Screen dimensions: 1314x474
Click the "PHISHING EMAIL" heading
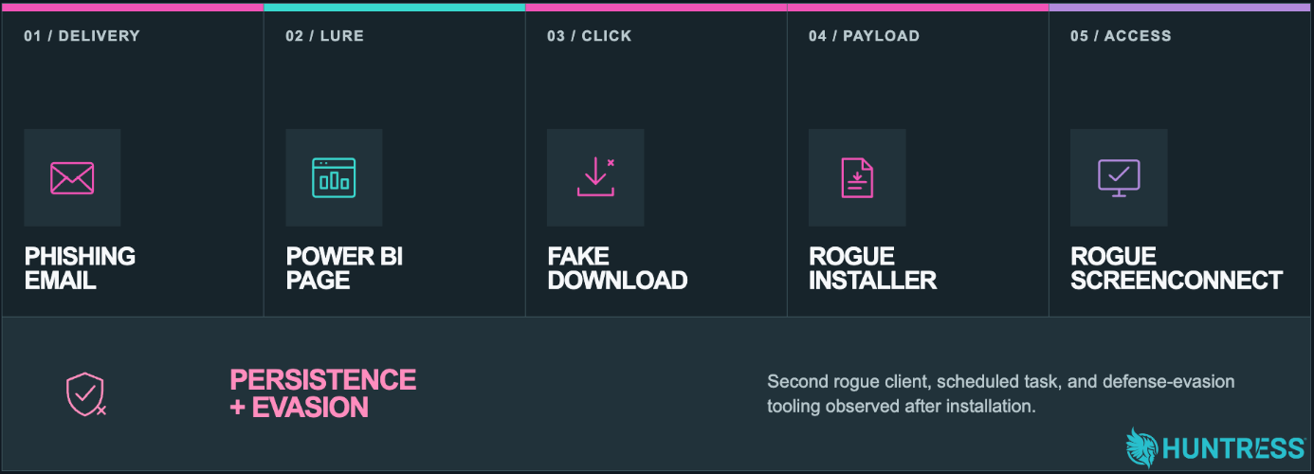pos(80,268)
